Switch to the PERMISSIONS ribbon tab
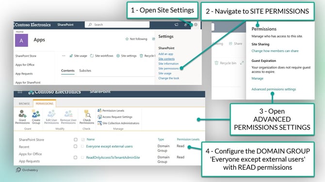325x182 pixels. click(44, 104)
